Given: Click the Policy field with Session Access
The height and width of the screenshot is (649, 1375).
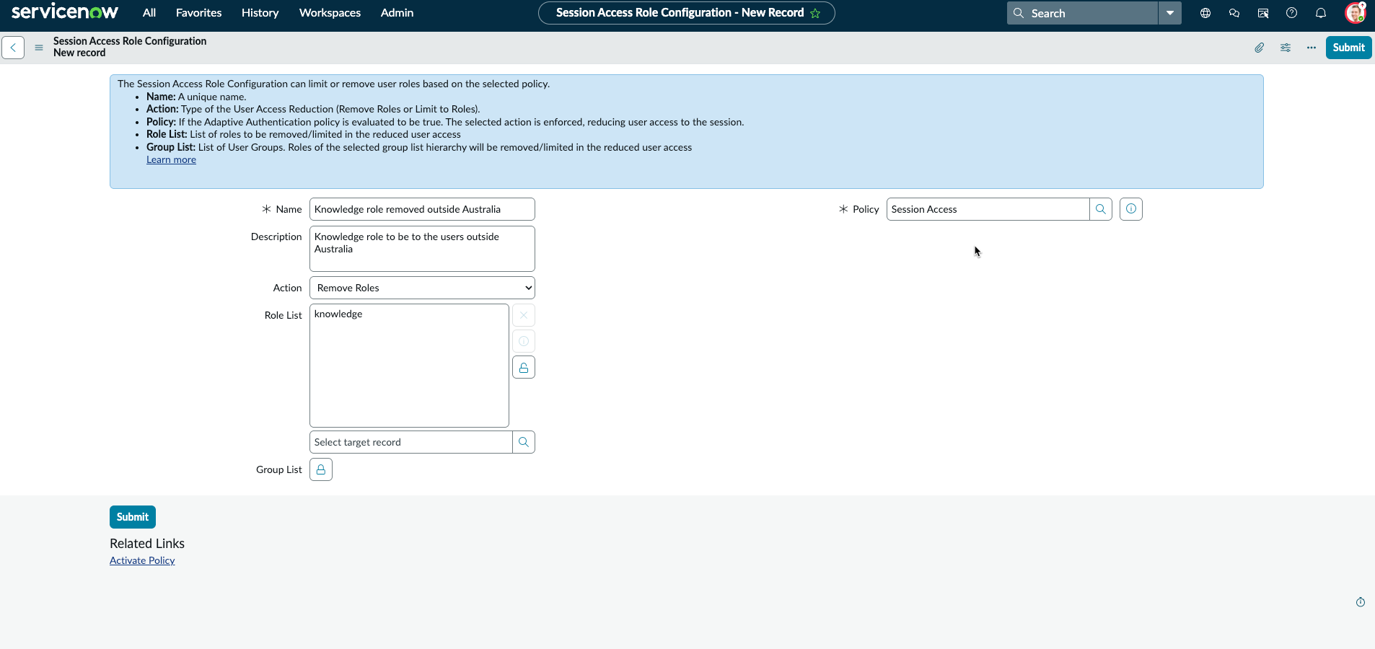Looking at the screenshot, I should pyautogui.click(x=988, y=209).
